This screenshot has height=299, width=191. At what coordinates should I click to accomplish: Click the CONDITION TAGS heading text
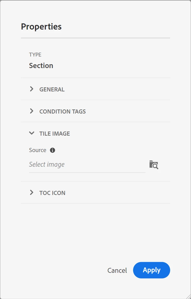point(62,111)
